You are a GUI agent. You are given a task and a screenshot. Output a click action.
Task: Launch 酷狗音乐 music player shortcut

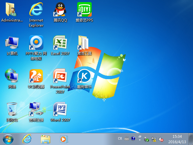click(84, 79)
